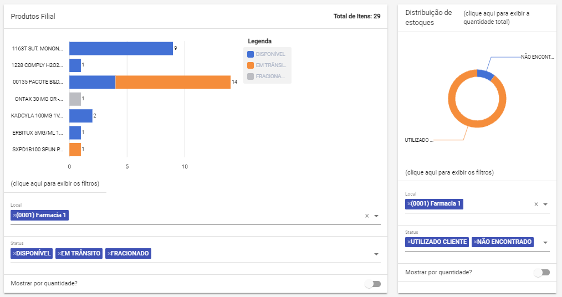Image resolution: width=562 pixels, height=297 pixels.
Task: Remove the FRACIONADO status chip
Action: pos(109,254)
